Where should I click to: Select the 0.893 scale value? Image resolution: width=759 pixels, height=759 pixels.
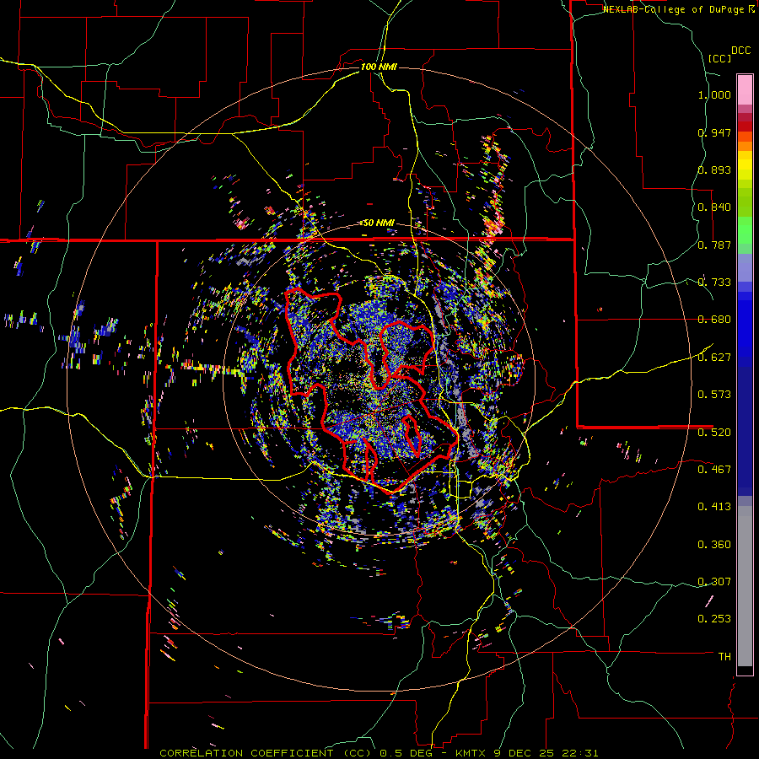click(x=714, y=170)
